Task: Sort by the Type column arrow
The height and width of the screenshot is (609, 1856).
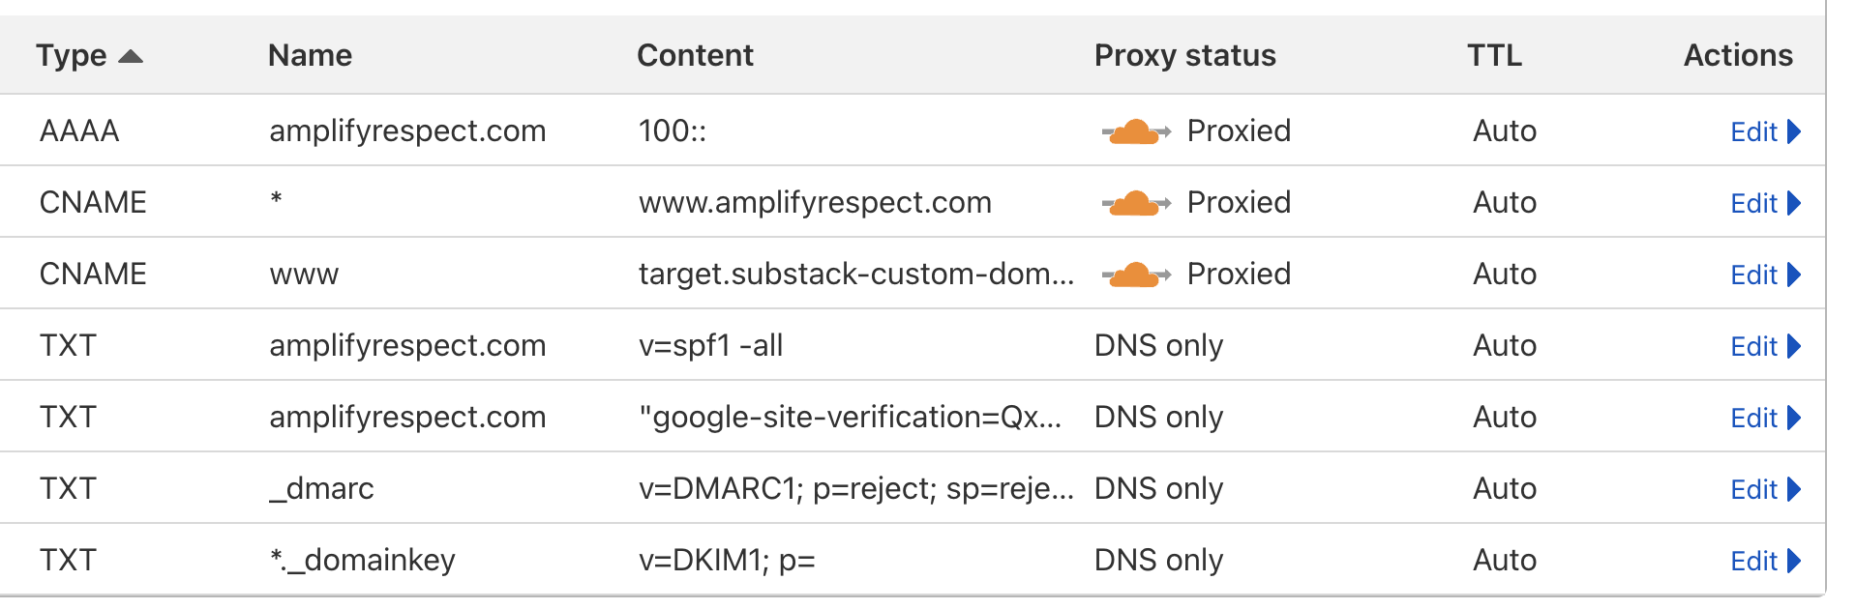Action: 131,56
